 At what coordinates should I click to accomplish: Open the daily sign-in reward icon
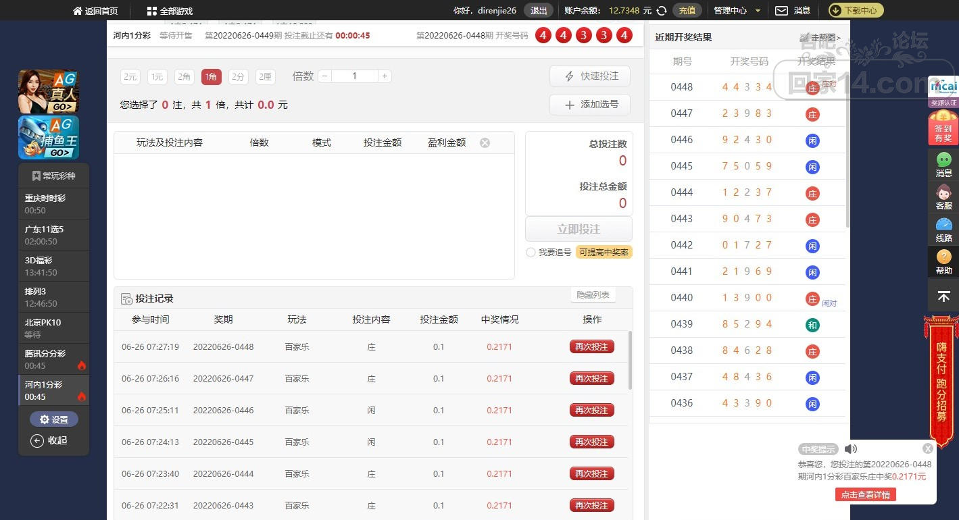click(x=943, y=128)
